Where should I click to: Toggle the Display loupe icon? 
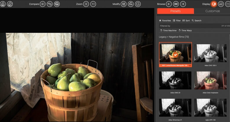click(x=221, y=4)
